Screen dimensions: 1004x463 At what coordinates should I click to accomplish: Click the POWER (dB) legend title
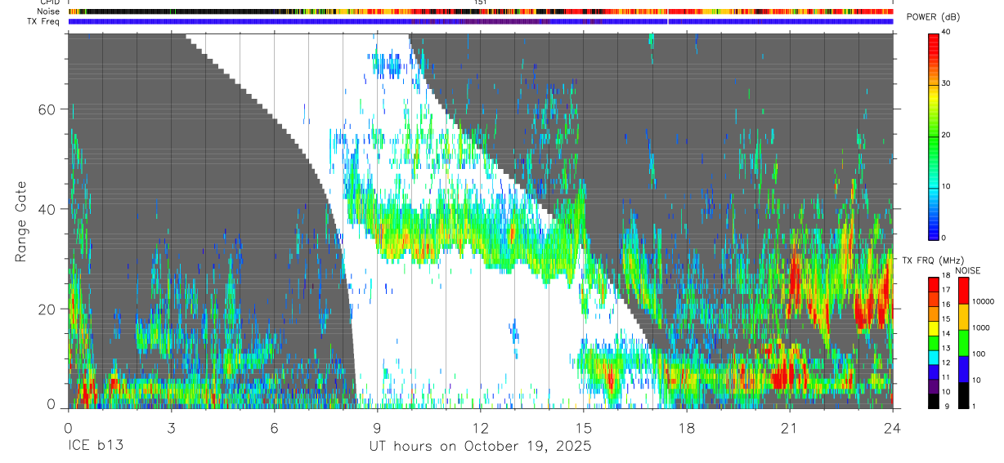[x=934, y=18]
